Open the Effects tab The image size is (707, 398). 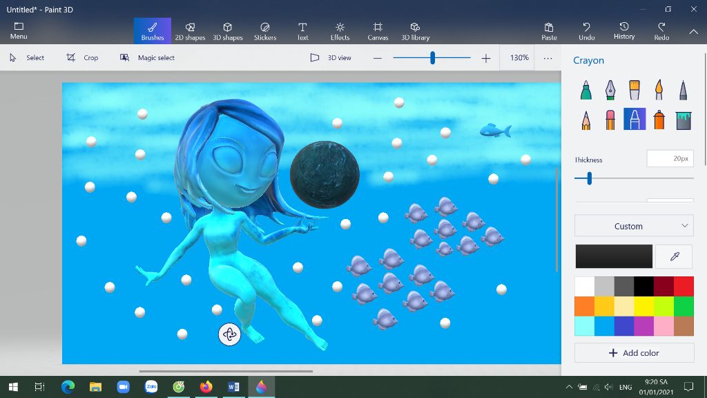click(x=340, y=31)
